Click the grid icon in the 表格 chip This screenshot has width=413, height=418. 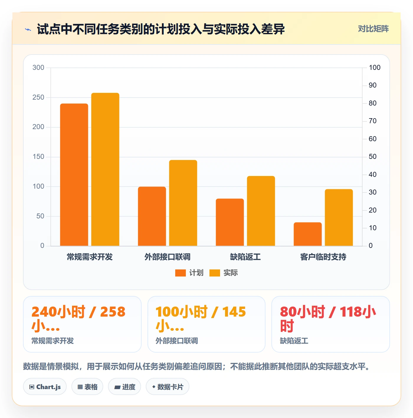(80, 387)
